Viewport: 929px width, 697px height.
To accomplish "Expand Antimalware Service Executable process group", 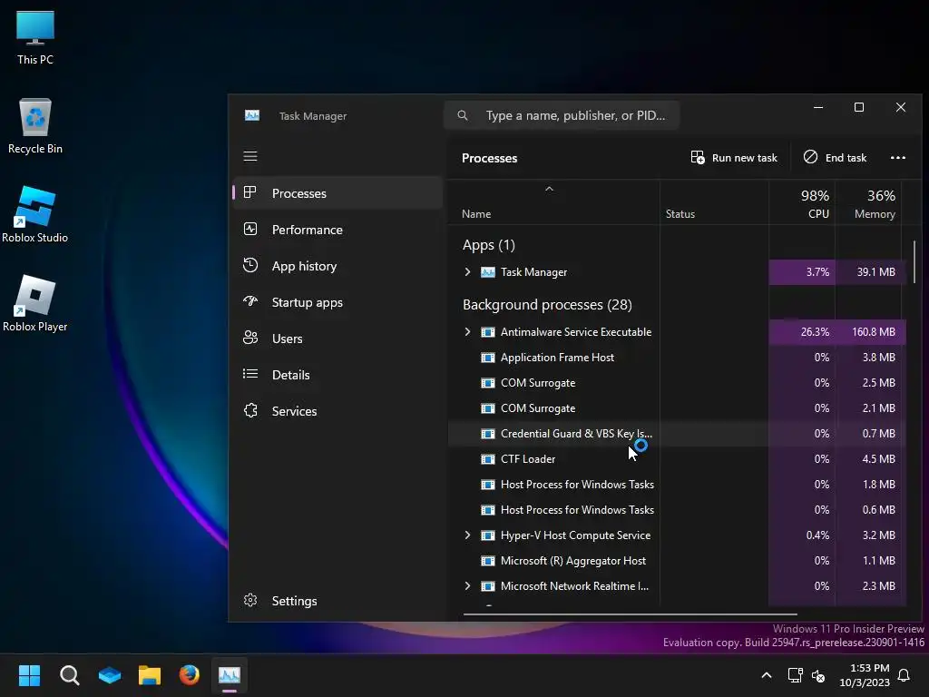I will (467, 331).
